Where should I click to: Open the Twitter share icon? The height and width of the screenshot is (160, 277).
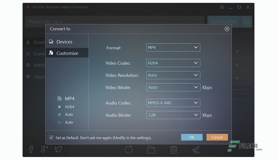[x=58, y=149]
